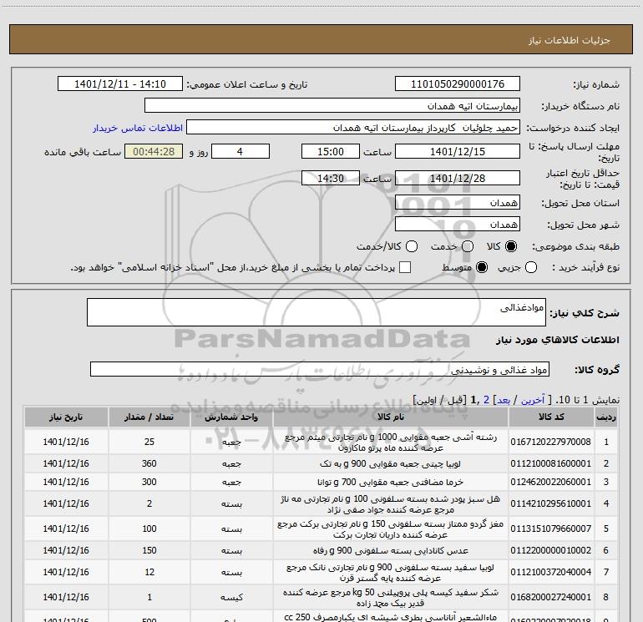This screenshot has width=643, height=622.
Task: Select the کالا/خدمت radio button
Action: 412,246
